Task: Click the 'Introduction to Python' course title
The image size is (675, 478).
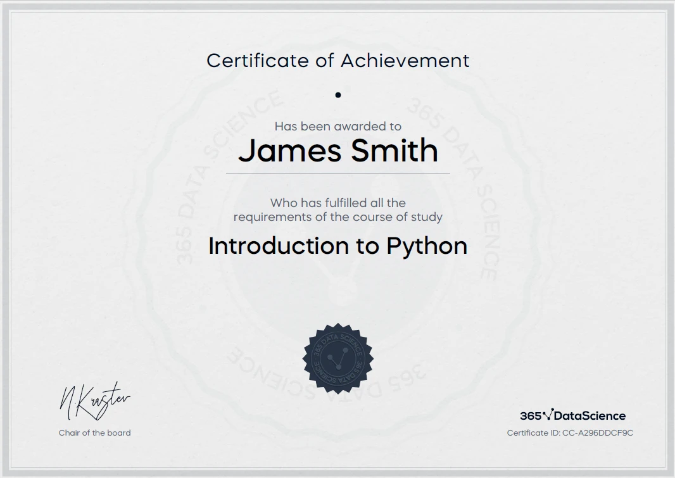Action: 337,246
